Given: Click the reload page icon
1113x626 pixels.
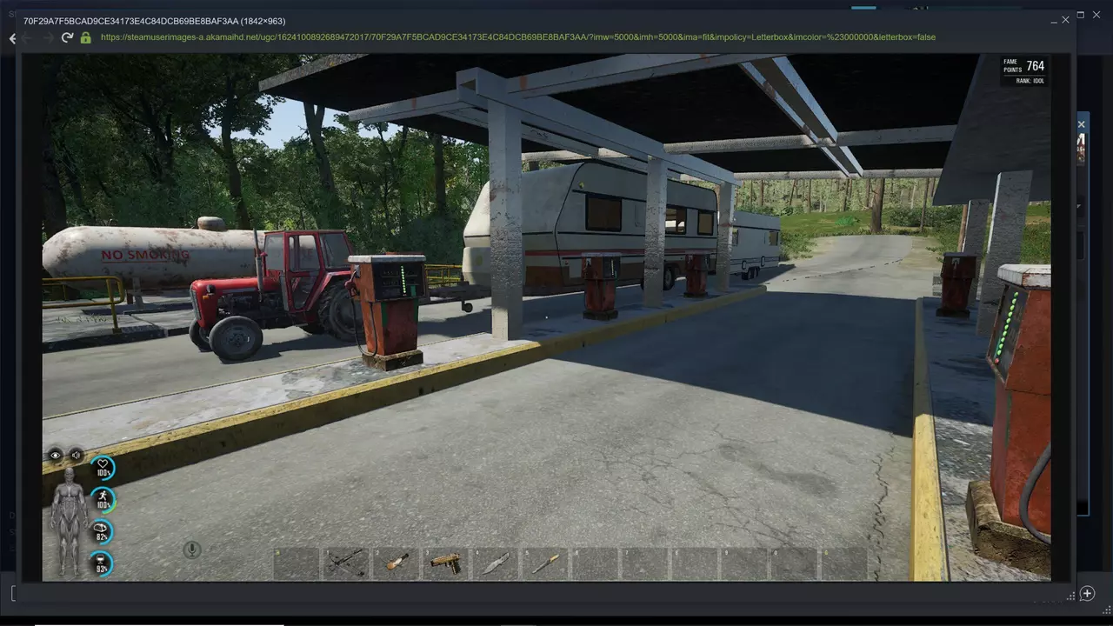Looking at the screenshot, I should (x=66, y=37).
